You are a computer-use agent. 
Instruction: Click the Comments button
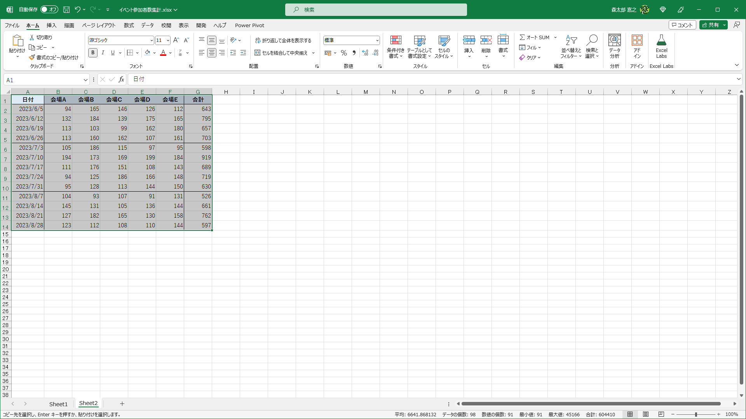[682, 25]
